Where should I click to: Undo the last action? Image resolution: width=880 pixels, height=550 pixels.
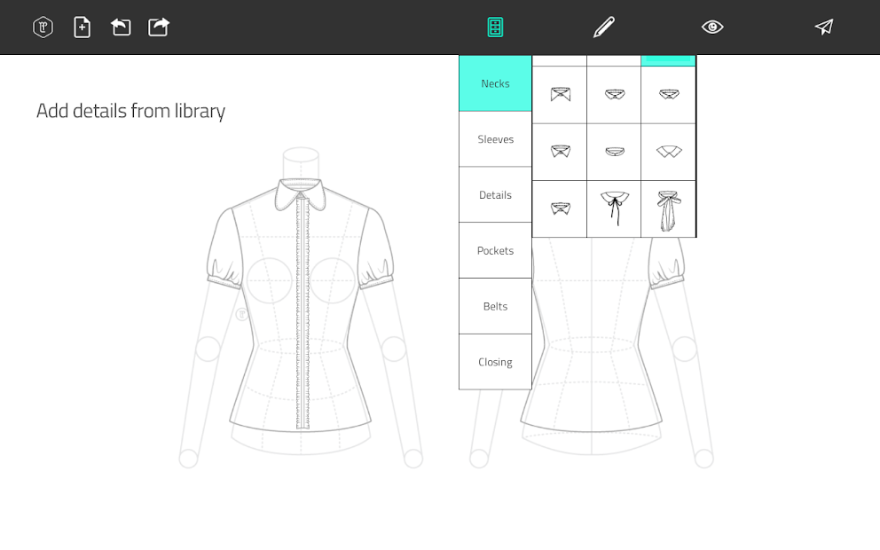pos(121,27)
